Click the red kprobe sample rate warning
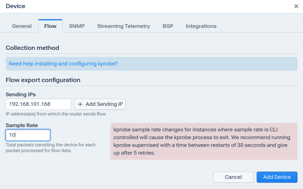Viewport: 303px width, 189px height. click(204, 141)
